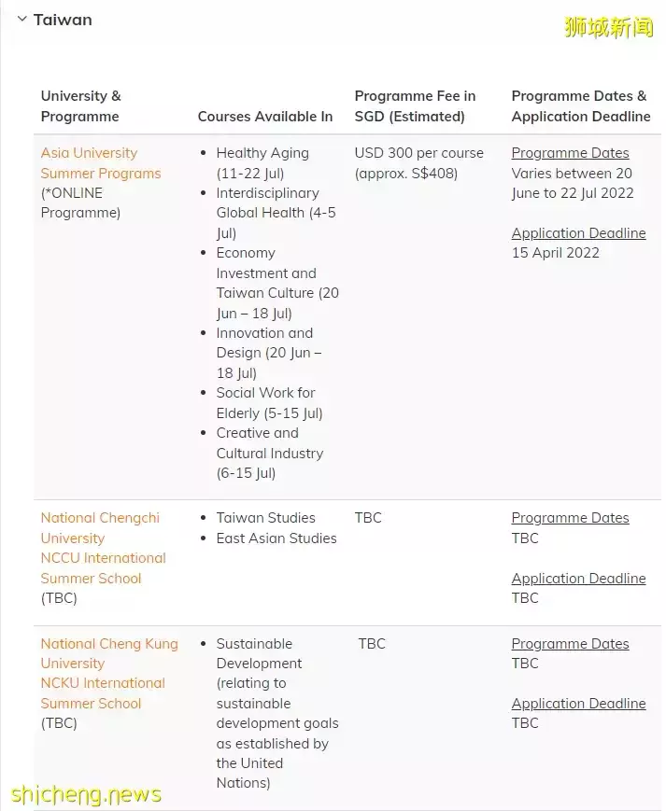Click Programme Dates link for Asia University

tap(570, 153)
